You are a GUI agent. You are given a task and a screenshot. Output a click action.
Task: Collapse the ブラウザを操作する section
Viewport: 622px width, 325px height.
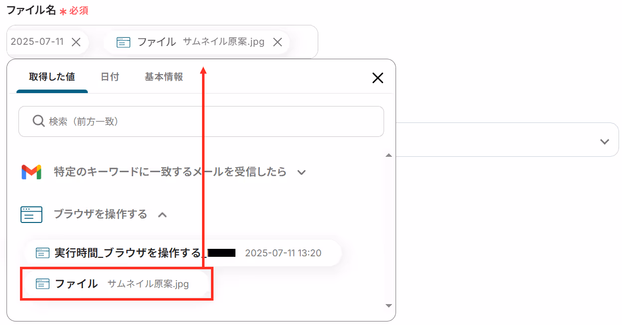click(162, 215)
